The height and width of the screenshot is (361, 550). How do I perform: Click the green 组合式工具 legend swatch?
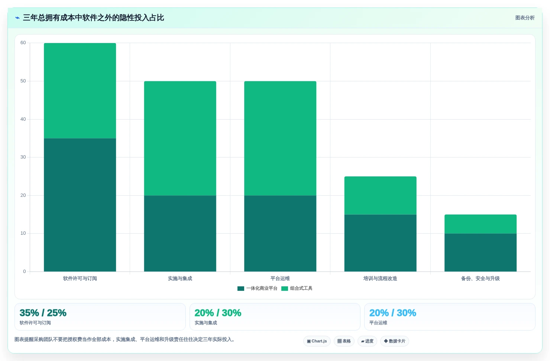(x=285, y=289)
